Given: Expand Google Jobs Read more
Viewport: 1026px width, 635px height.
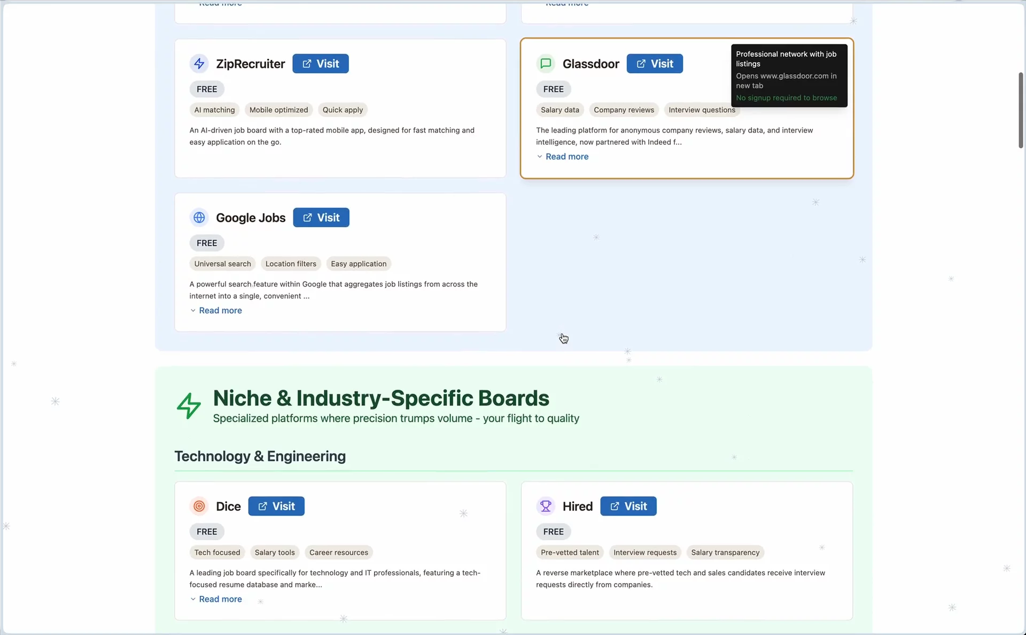Looking at the screenshot, I should (220, 311).
